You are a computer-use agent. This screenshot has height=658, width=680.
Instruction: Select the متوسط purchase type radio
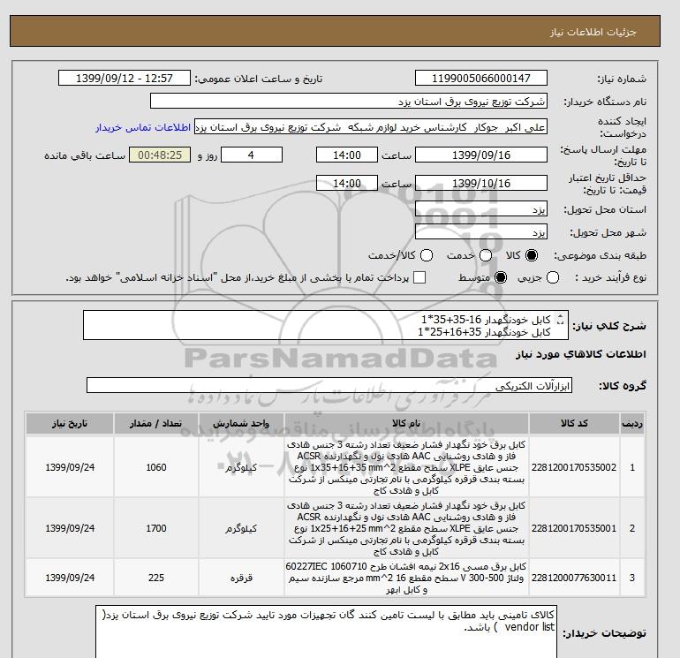pyautogui.click(x=501, y=277)
